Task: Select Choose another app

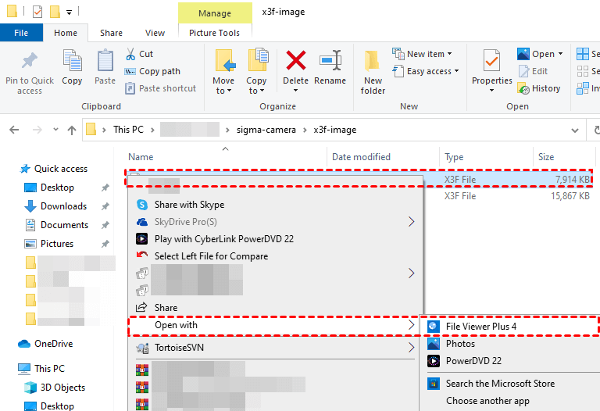Action: [511, 401]
